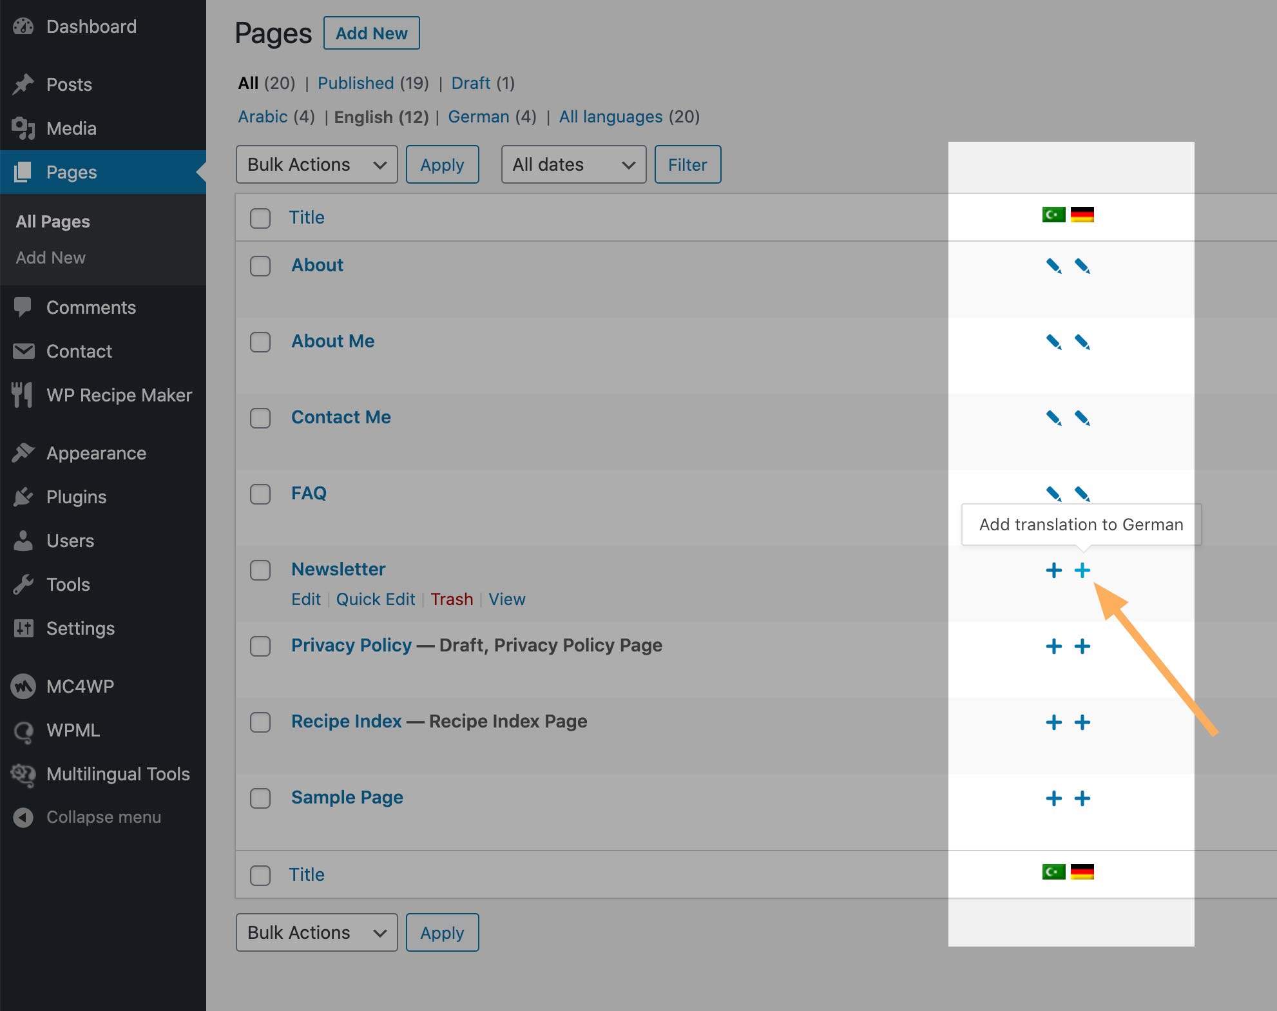Check the checkbox next to Newsletter

click(x=260, y=570)
